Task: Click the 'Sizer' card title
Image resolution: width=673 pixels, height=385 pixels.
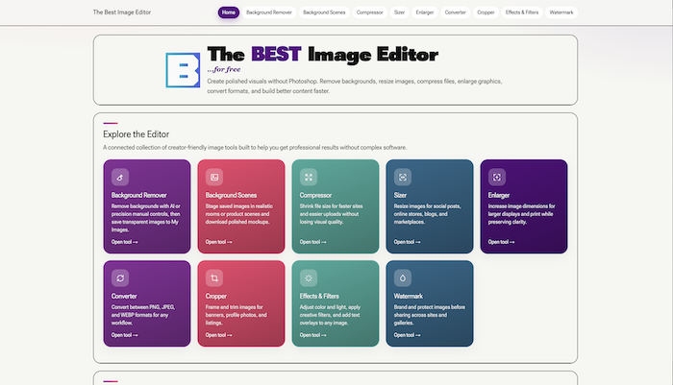Action: pos(400,195)
